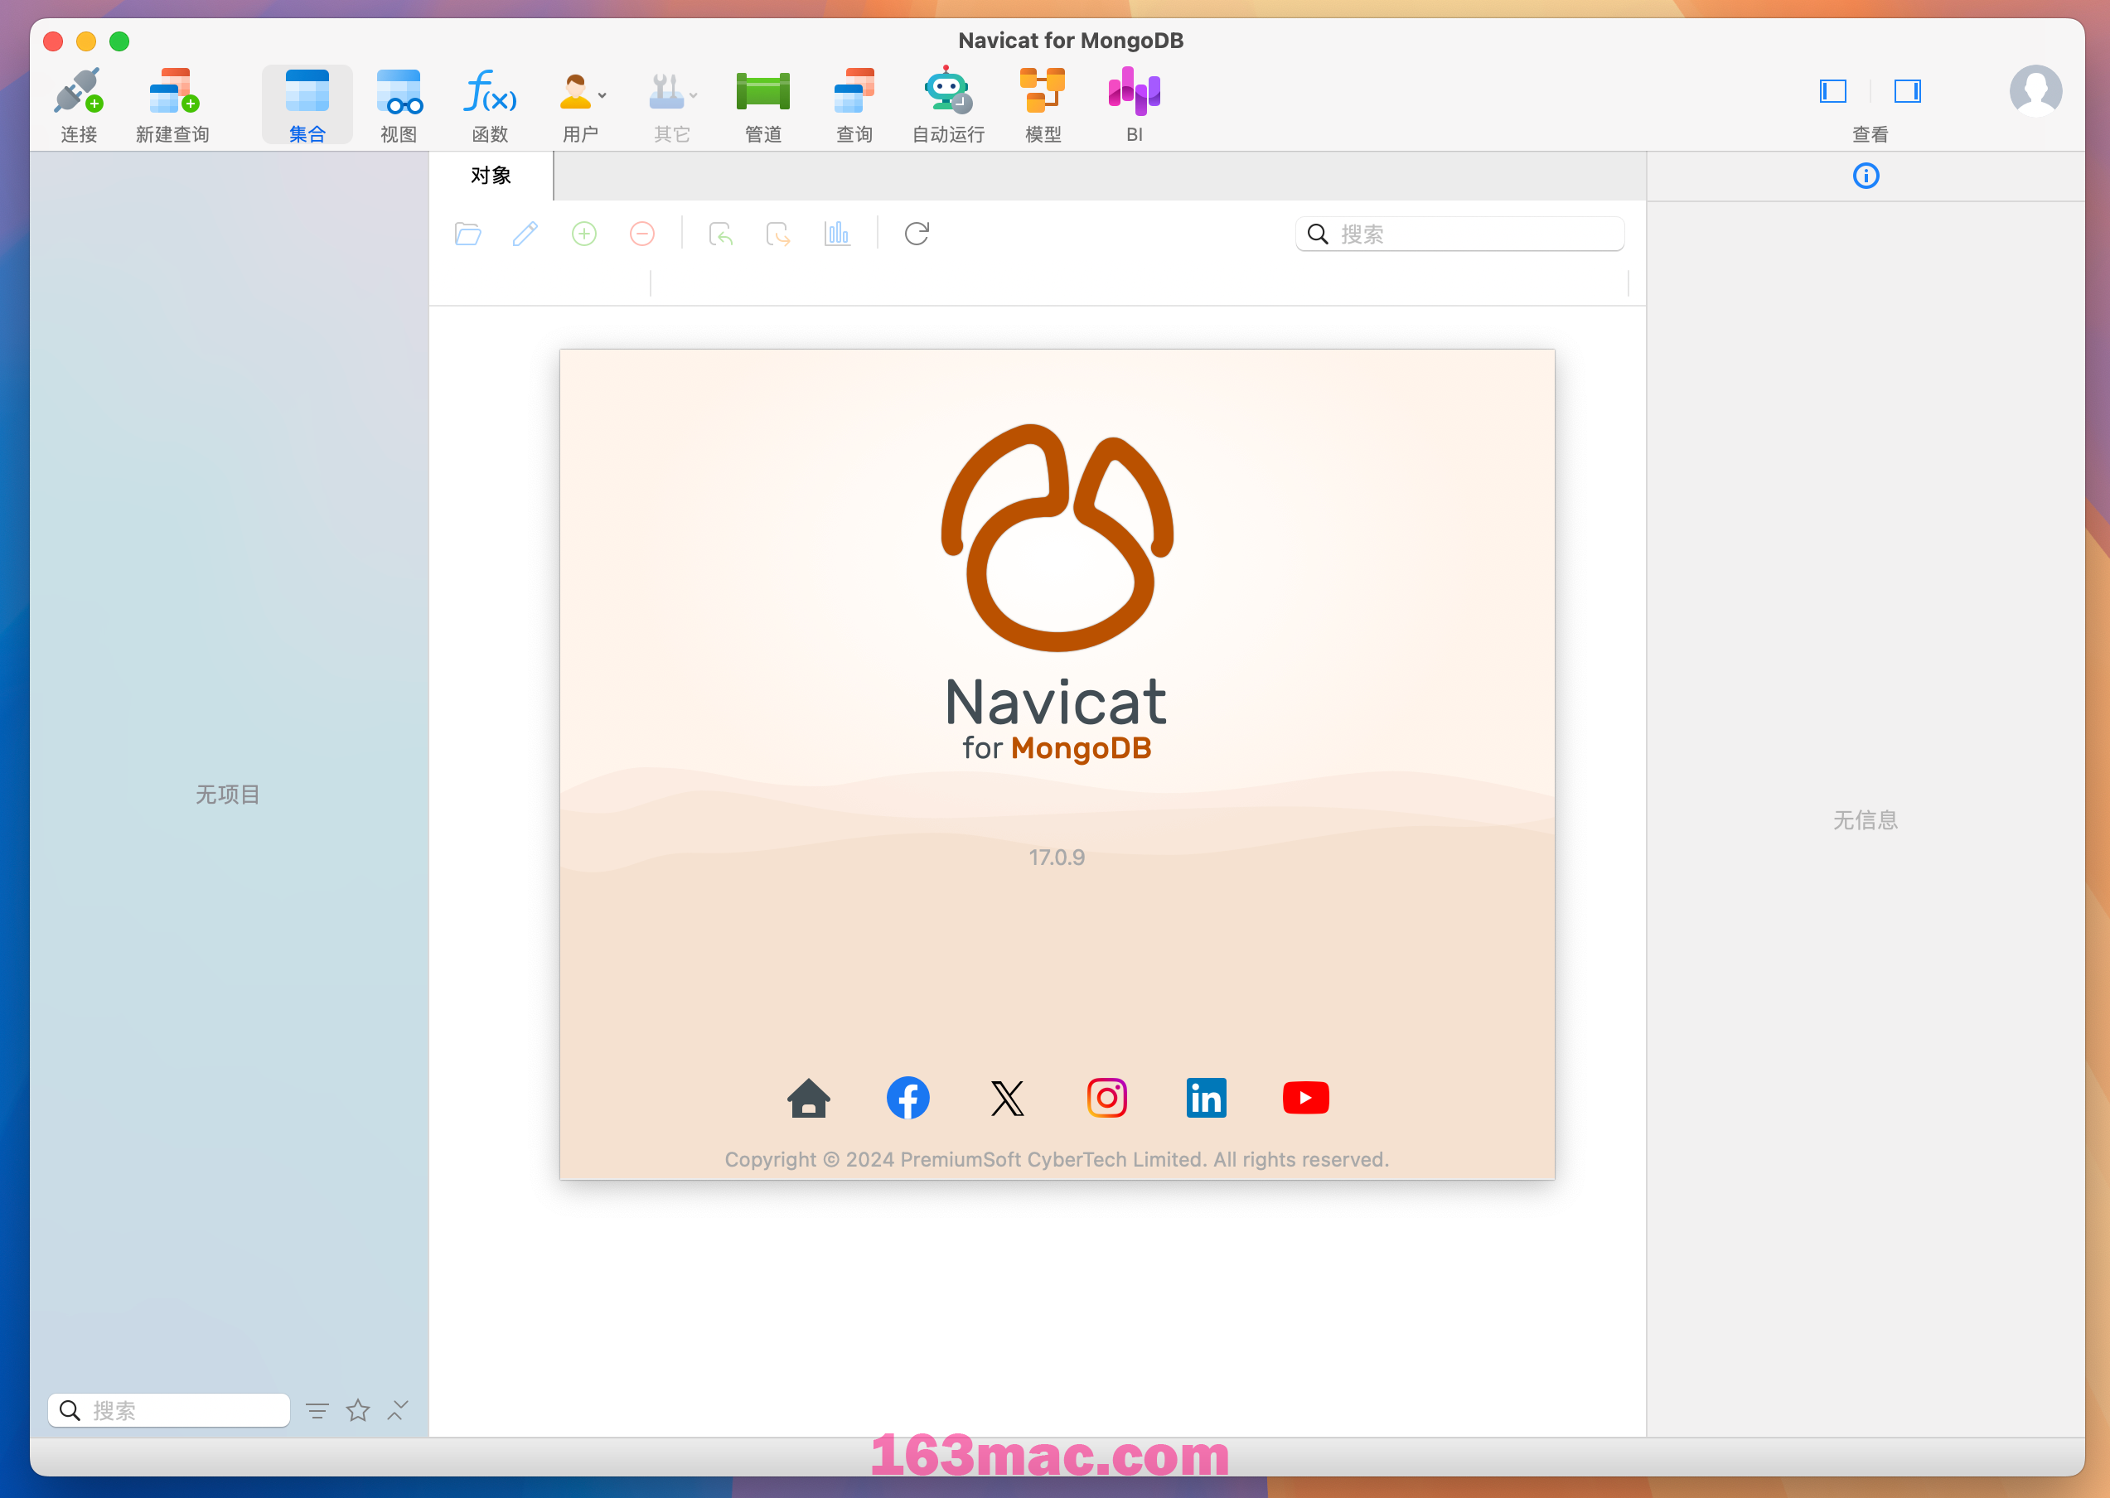The image size is (2110, 1498).
Task: Focus the sidebar search field at bottom
Action: coord(169,1410)
